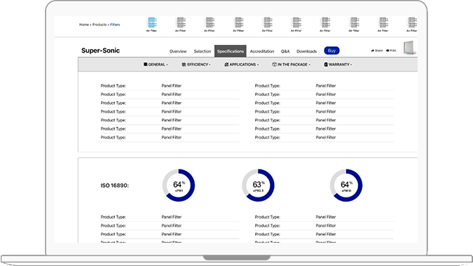Click the ePM2.5 63% donut gauge

tap(258, 185)
